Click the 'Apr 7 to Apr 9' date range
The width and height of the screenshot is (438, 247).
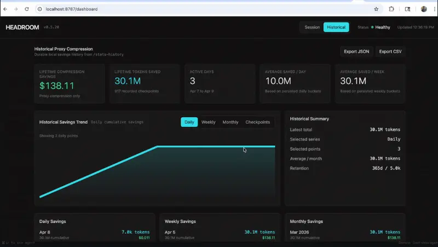click(x=201, y=91)
